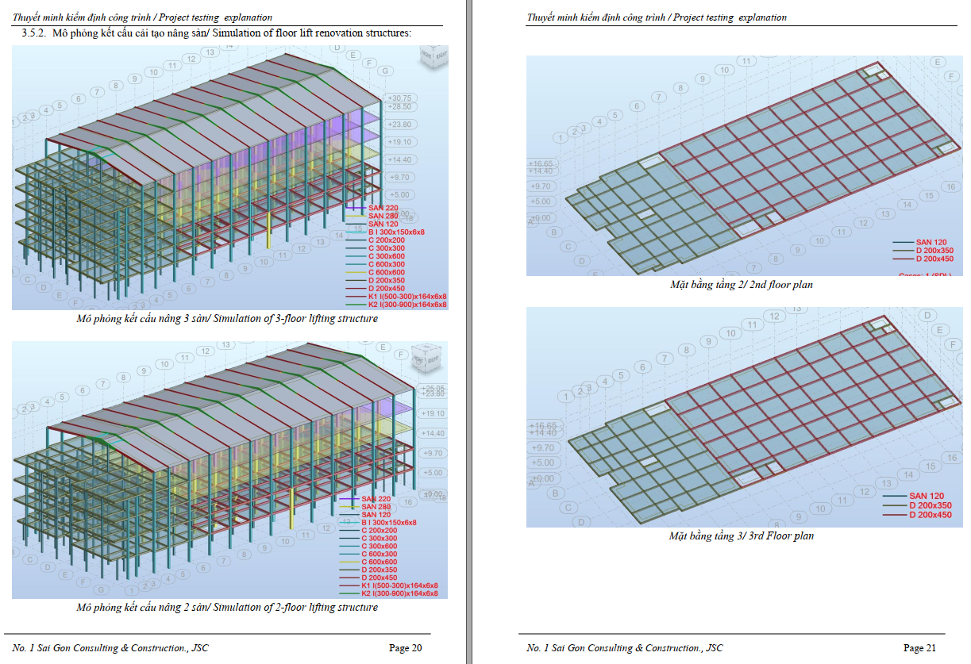Click grid bubble 16 in the 2nd floor plan
This screenshot has height=664, width=971.
(x=950, y=187)
